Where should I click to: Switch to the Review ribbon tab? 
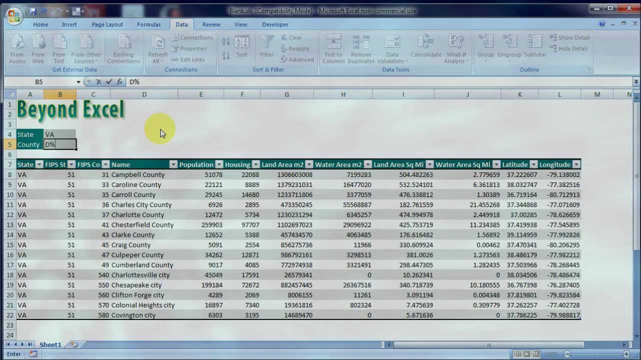pyautogui.click(x=211, y=24)
